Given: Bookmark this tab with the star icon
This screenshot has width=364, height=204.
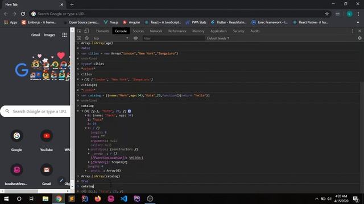Looking at the screenshot, I should click(327, 14).
